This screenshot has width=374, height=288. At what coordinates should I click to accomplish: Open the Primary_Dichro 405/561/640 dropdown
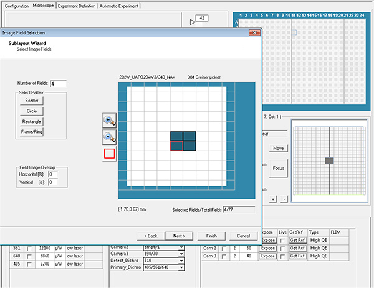tap(181, 268)
